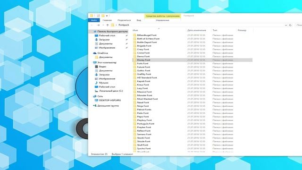Click the Сеть network icon
The height and width of the screenshot is (170, 302).
[95, 96]
